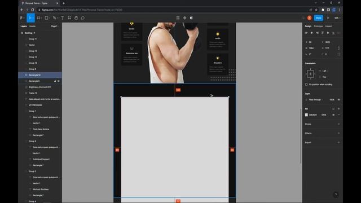Switch to the Assets tab
Image resolution: width=361 pixels, height=203 pixels.
pos(33,27)
